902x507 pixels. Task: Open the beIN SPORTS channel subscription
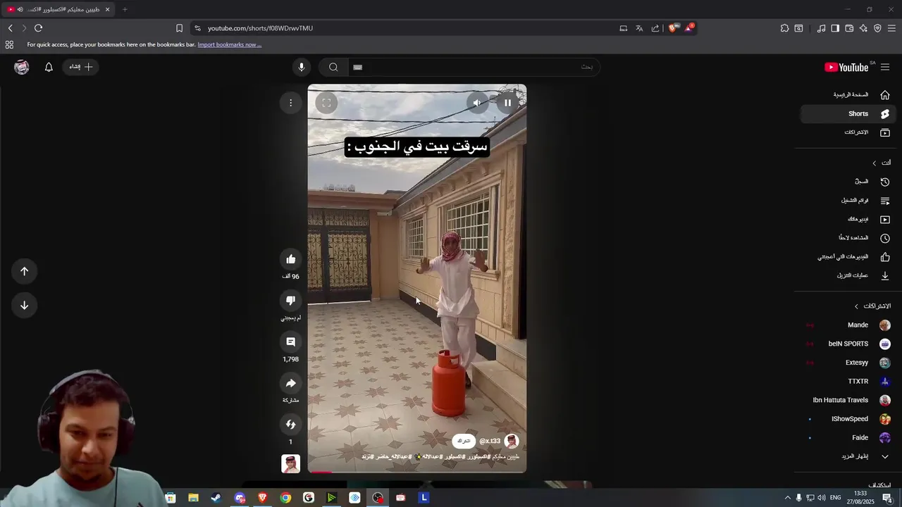848,344
